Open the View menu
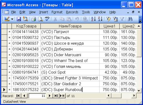The height and width of the screenshot is (105, 143). (x=32, y=12)
